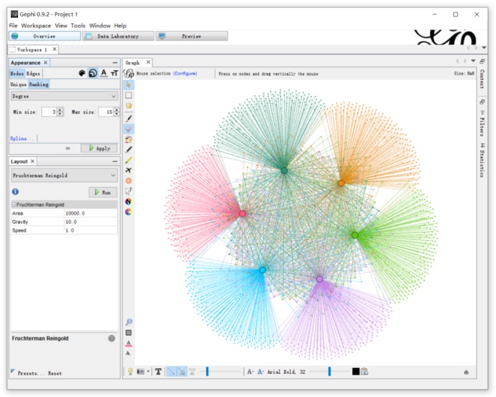This screenshot has width=496, height=397.
Task: Switch to the Data Laboratory tab
Action: 118,36
